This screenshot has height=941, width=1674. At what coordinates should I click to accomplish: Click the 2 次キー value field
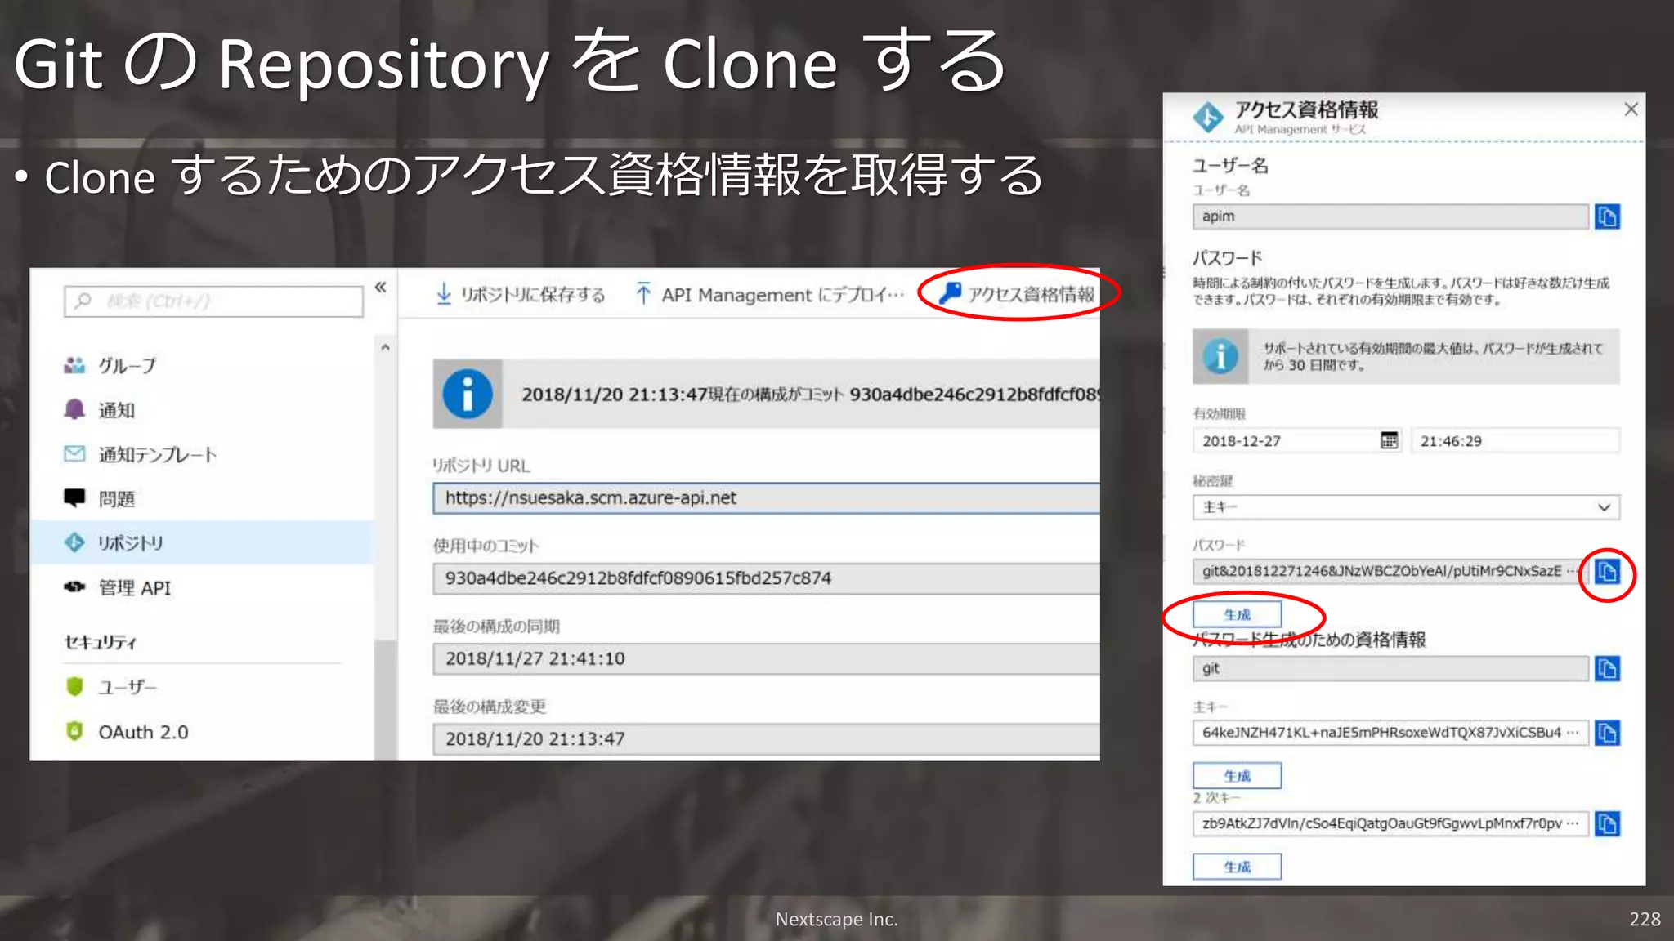coord(1390,823)
